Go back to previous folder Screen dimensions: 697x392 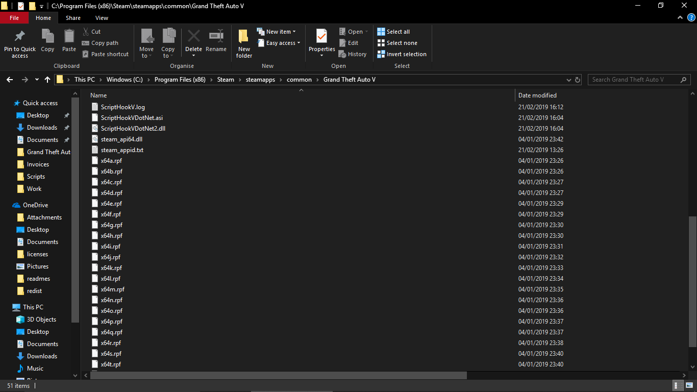[x=10, y=80]
